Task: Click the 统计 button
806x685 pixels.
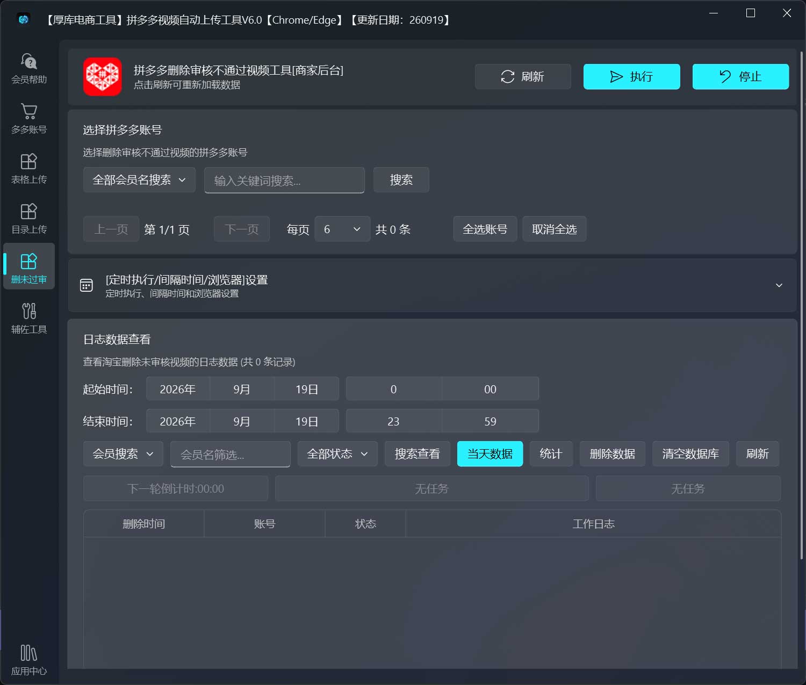Action: coord(551,454)
